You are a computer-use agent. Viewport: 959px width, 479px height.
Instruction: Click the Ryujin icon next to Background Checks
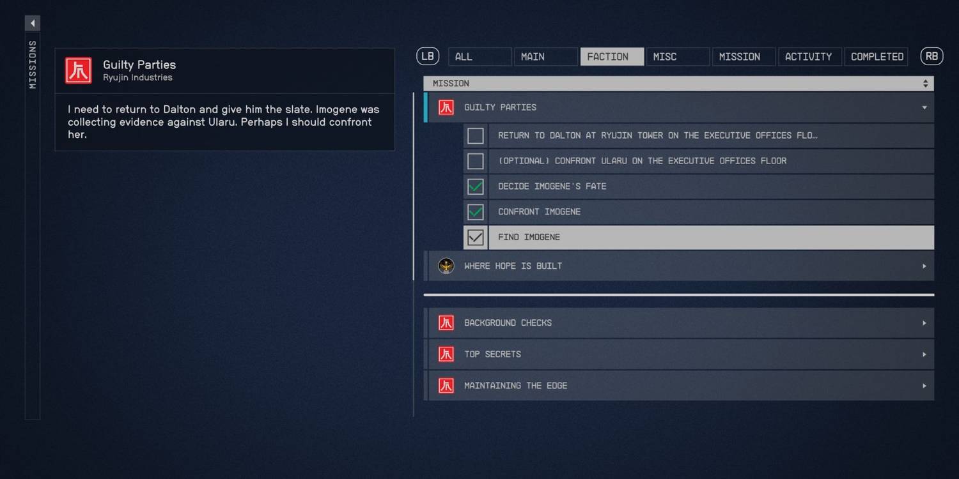446,323
